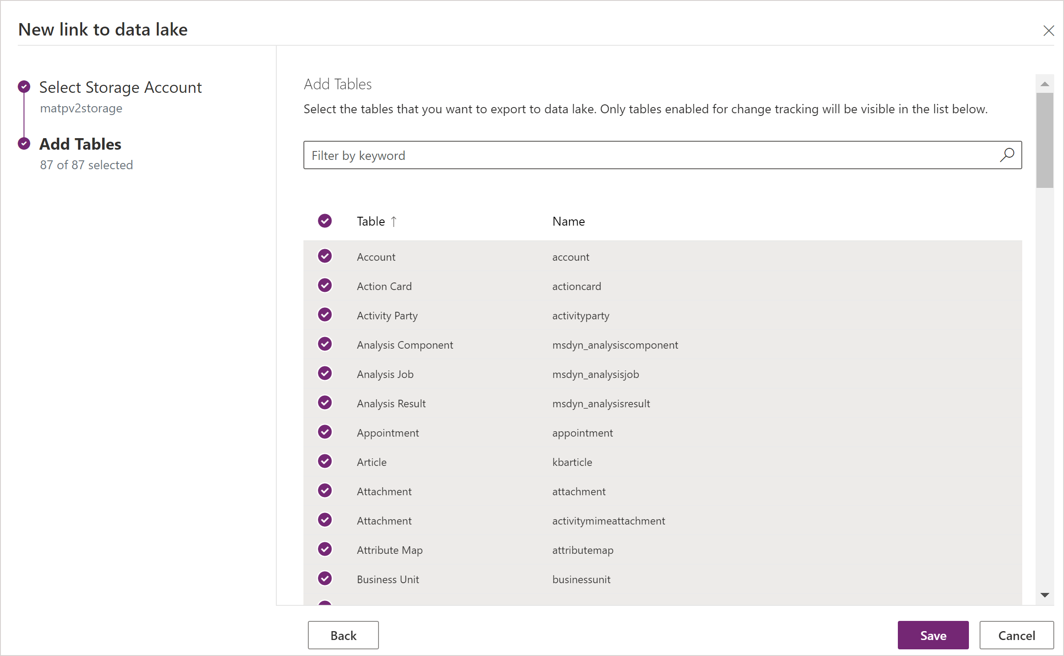Toggle the Account table checkbox
This screenshot has height=656, width=1064.
[x=324, y=256]
